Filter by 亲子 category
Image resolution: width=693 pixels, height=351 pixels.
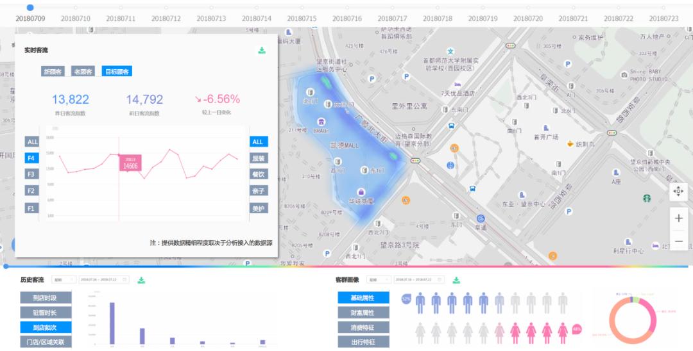(259, 191)
